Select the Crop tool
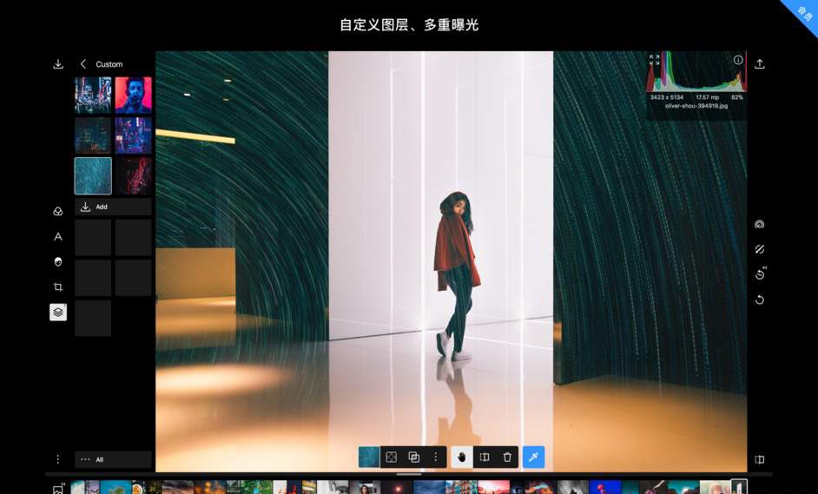This screenshot has width=818, height=494. [x=58, y=287]
